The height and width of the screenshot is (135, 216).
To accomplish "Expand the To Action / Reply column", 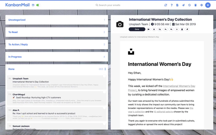I will 57,44.
